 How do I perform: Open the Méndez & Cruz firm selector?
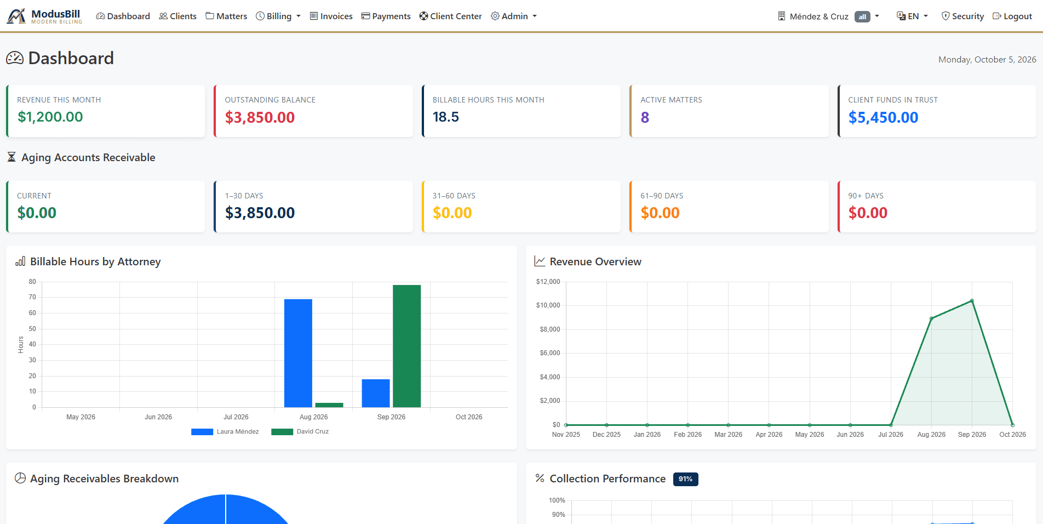coord(828,16)
